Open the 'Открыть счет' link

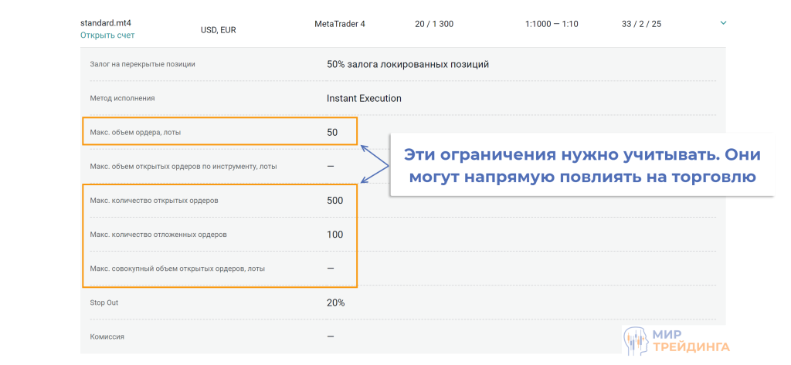coord(107,35)
